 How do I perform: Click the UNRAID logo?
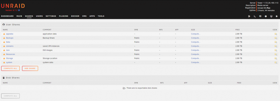(x=13, y=6)
